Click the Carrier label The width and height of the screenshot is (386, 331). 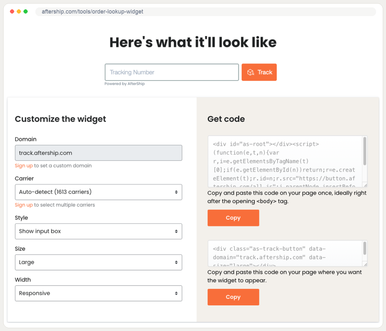coord(24,179)
